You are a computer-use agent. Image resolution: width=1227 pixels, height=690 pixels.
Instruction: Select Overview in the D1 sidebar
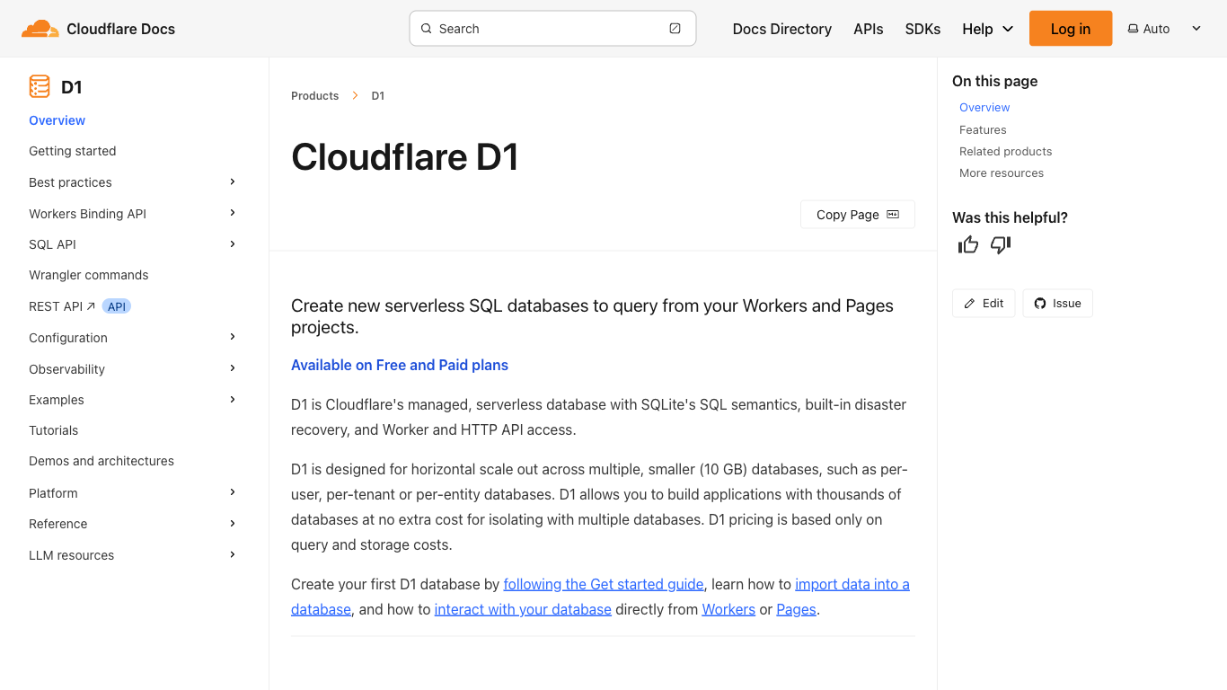click(57, 120)
